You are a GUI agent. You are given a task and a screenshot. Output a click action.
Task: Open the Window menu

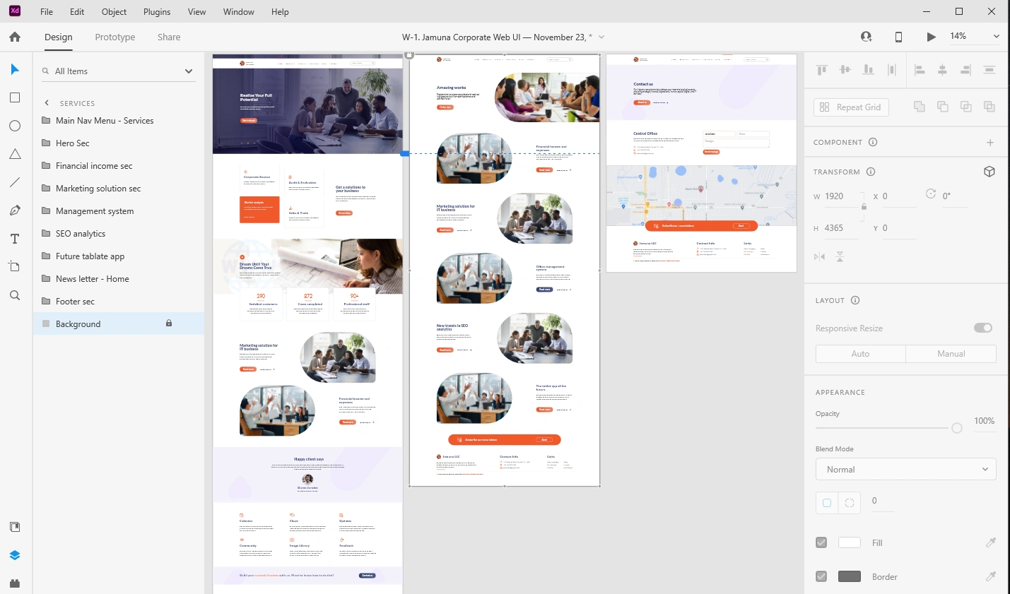(239, 12)
